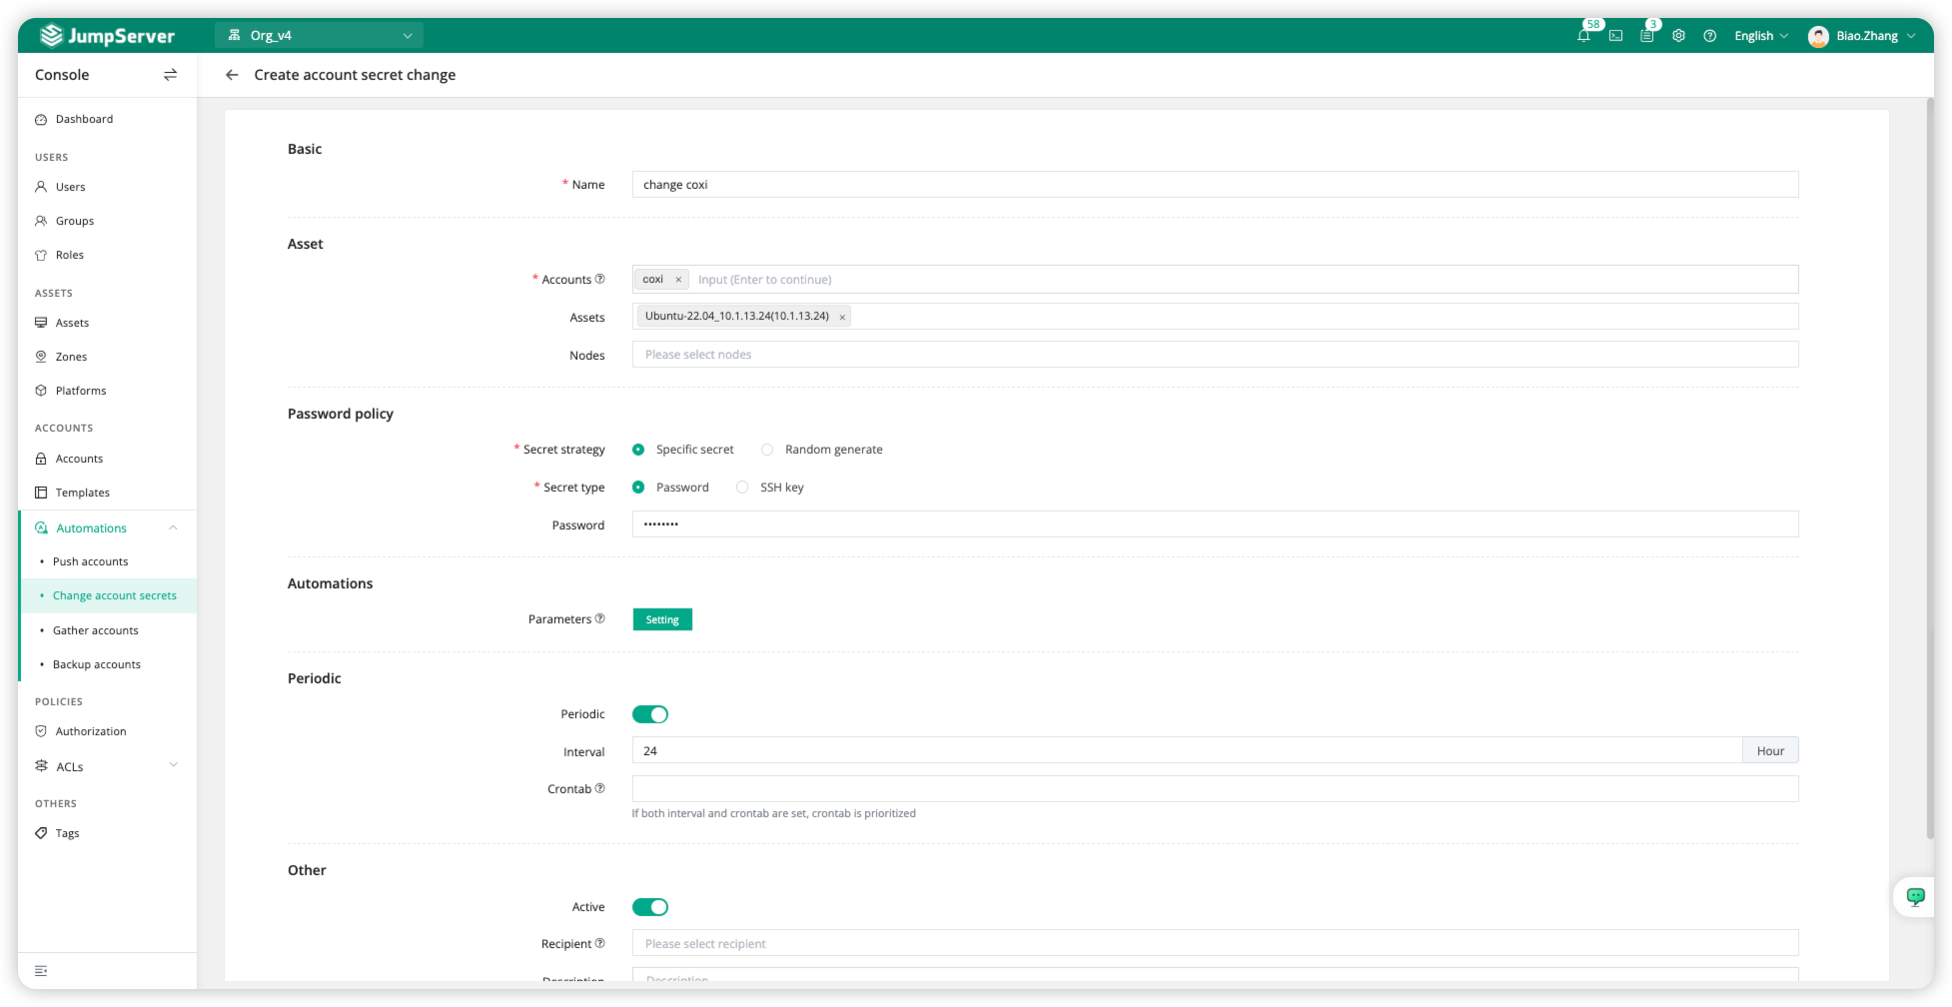Viewport: 1952px width, 1007px height.
Task: Click the Interval input field
Action: point(1187,750)
